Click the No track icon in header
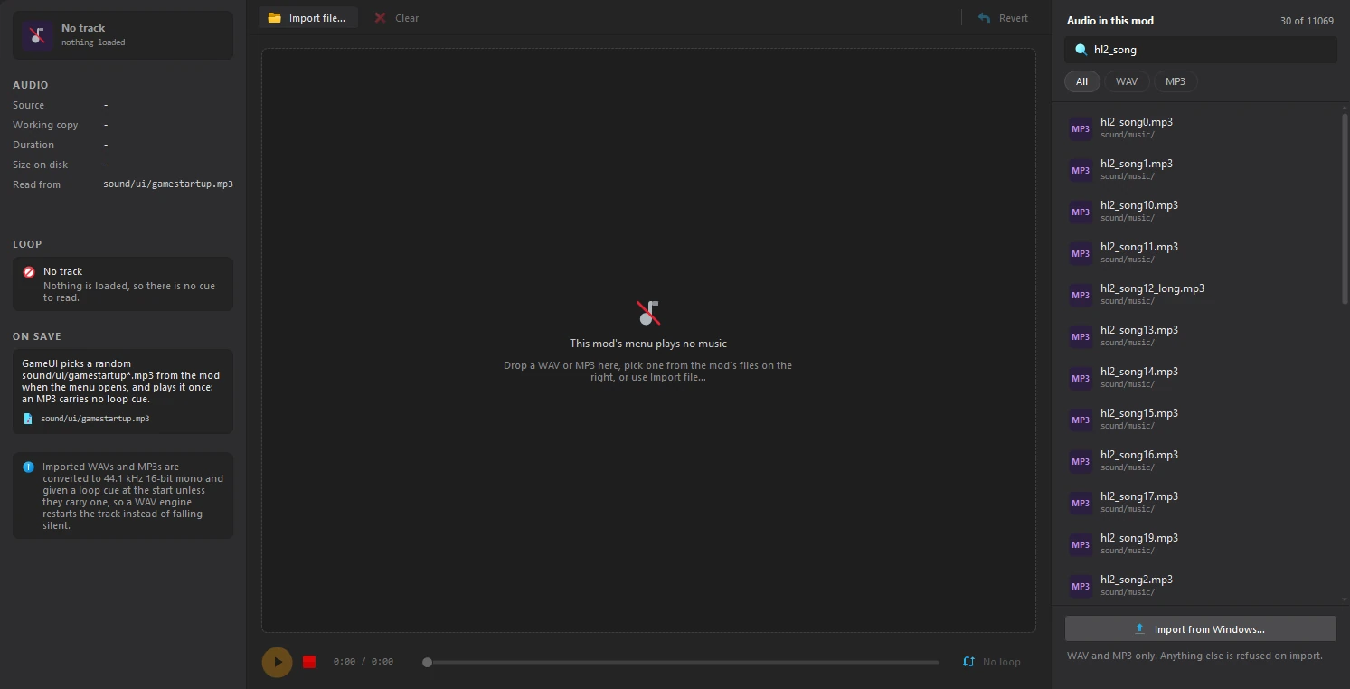 pos(37,35)
